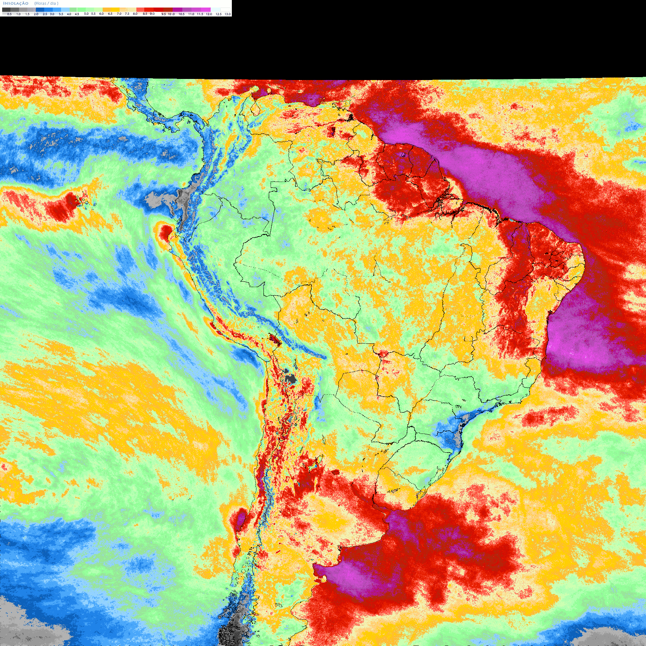This screenshot has width=646, height=646.
Task: Click the '8.5' legend value
Action: click(145, 14)
